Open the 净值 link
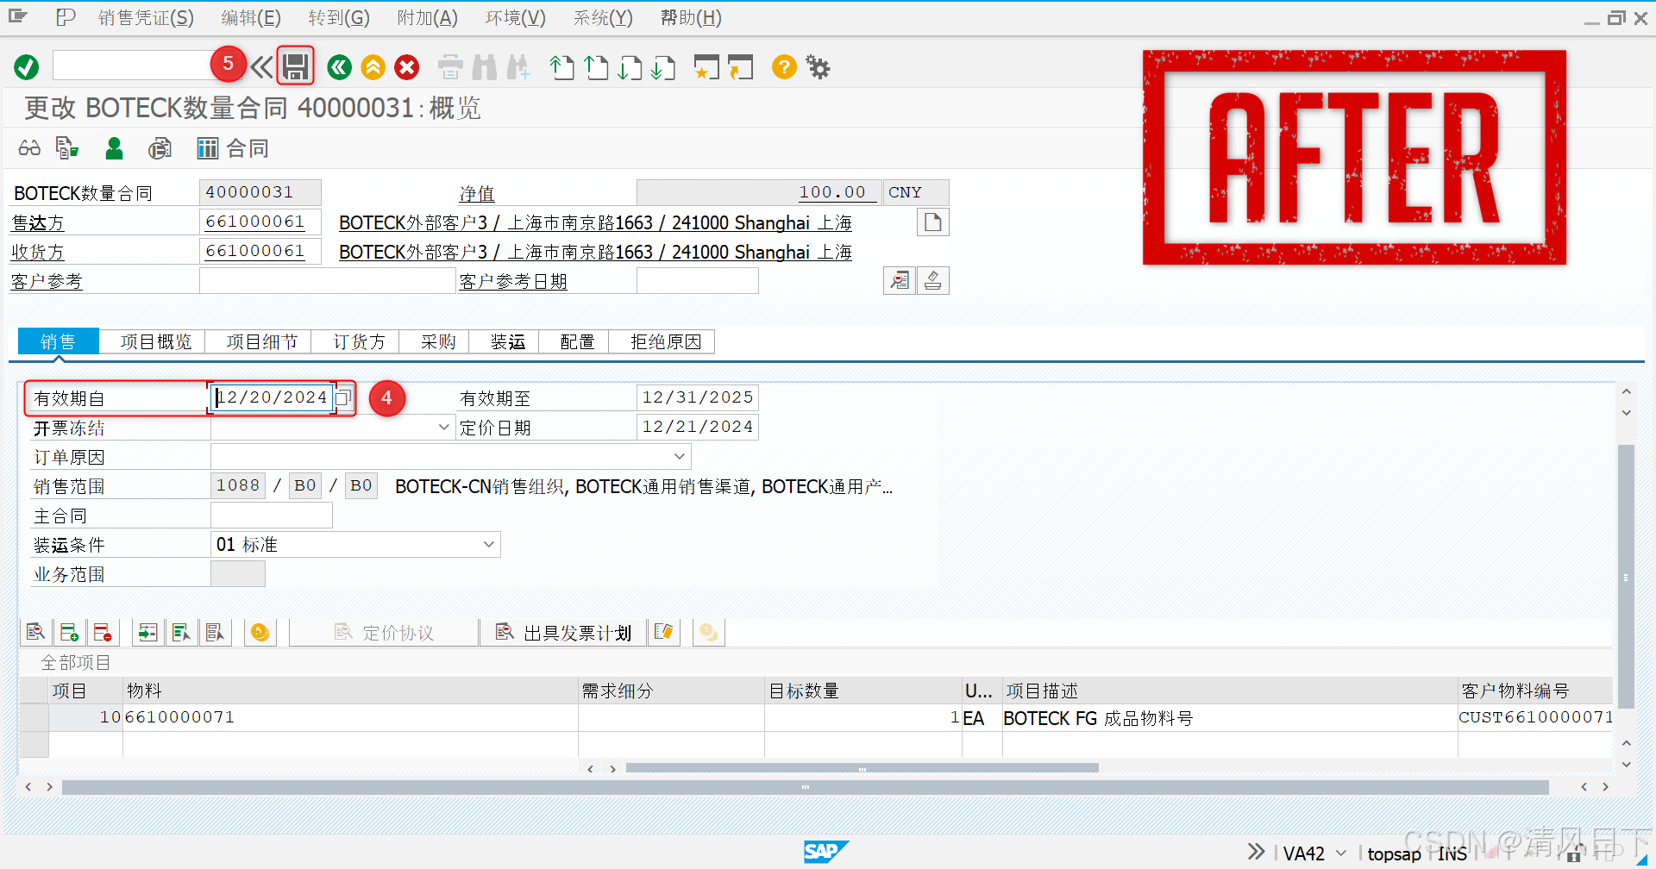Viewport: 1656px width, 869px height. click(x=477, y=193)
